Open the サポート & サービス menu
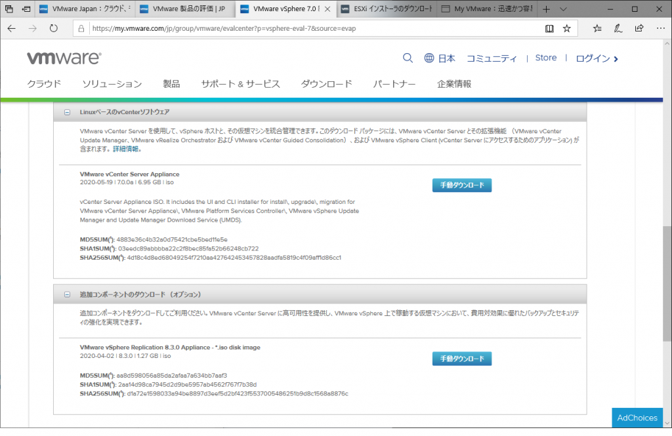Image resolution: width=672 pixels, height=436 pixels. coord(240,84)
